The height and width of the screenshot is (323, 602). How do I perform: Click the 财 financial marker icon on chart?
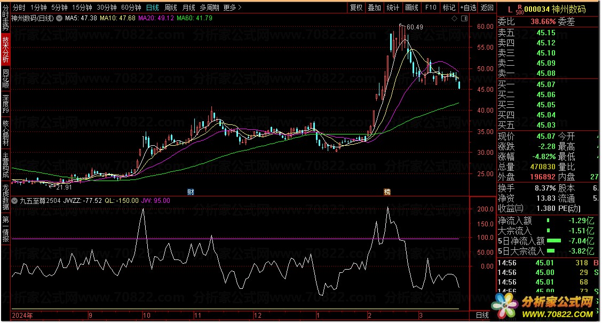[190, 191]
